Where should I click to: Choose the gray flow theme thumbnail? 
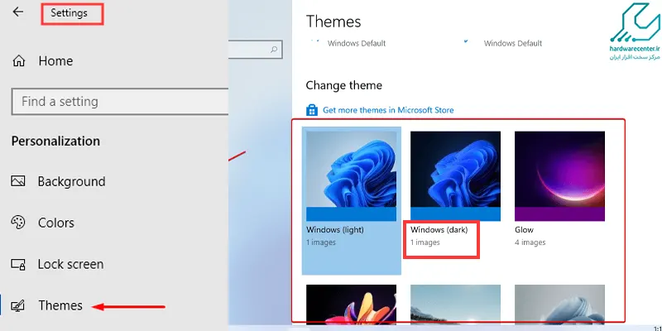click(559, 304)
